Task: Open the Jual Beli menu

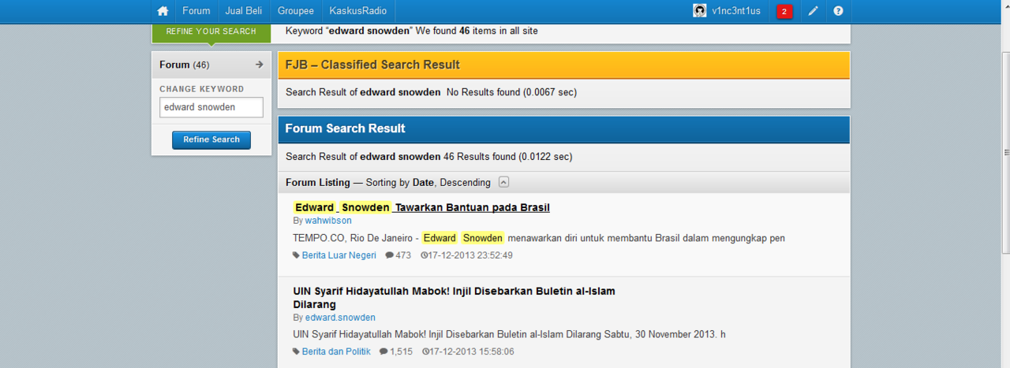Action: pos(244,11)
